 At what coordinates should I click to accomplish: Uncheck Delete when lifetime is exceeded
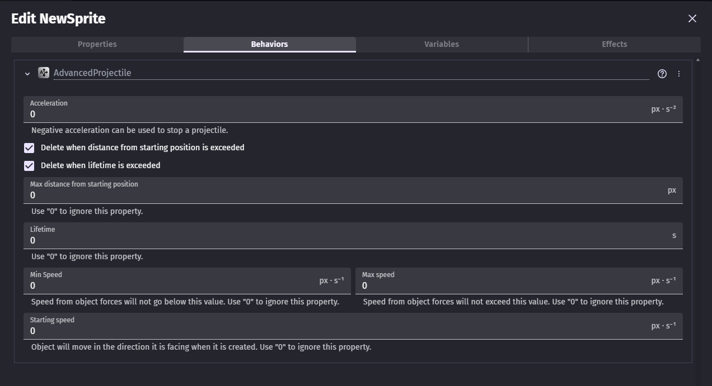coord(29,166)
